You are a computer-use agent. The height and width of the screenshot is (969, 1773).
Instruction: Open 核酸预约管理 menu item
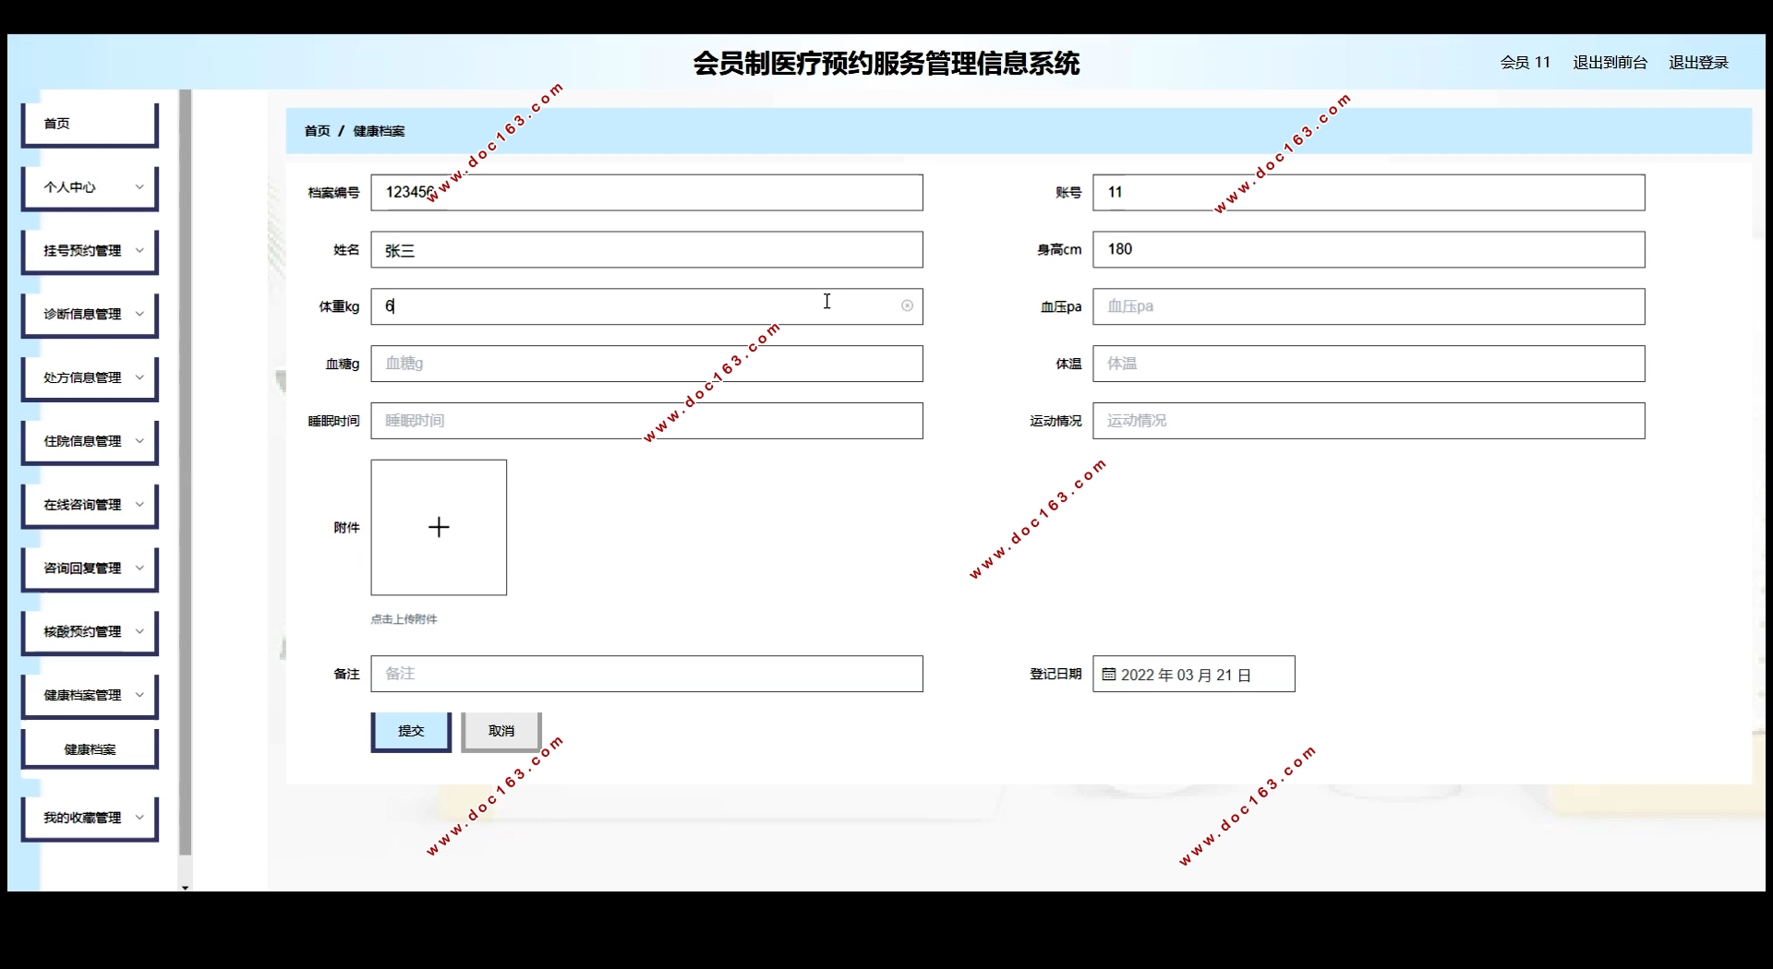coord(90,633)
